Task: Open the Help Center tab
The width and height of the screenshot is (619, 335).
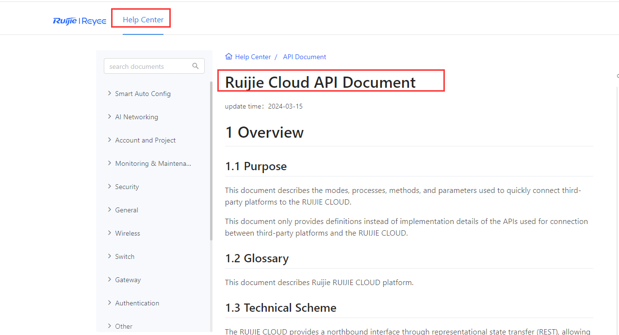Action: pyautogui.click(x=143, y=20)
